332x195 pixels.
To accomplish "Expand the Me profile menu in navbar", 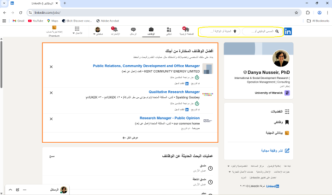I will [x=98, y=31].
